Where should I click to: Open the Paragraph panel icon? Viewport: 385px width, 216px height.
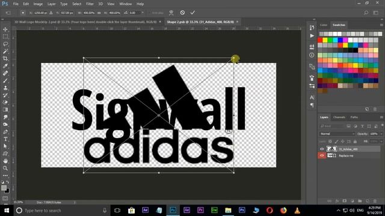pyautogui.click(x=312, y=106)
